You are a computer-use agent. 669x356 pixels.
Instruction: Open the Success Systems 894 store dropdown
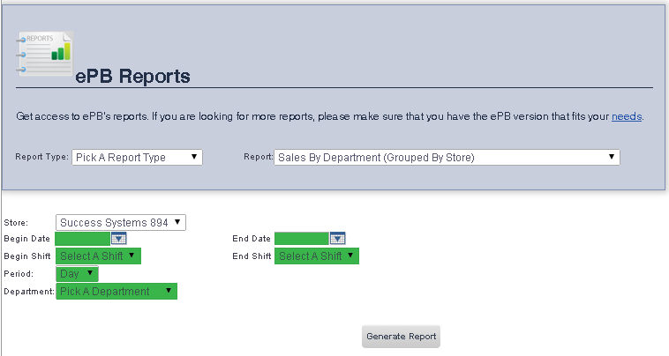click(120, 223)
